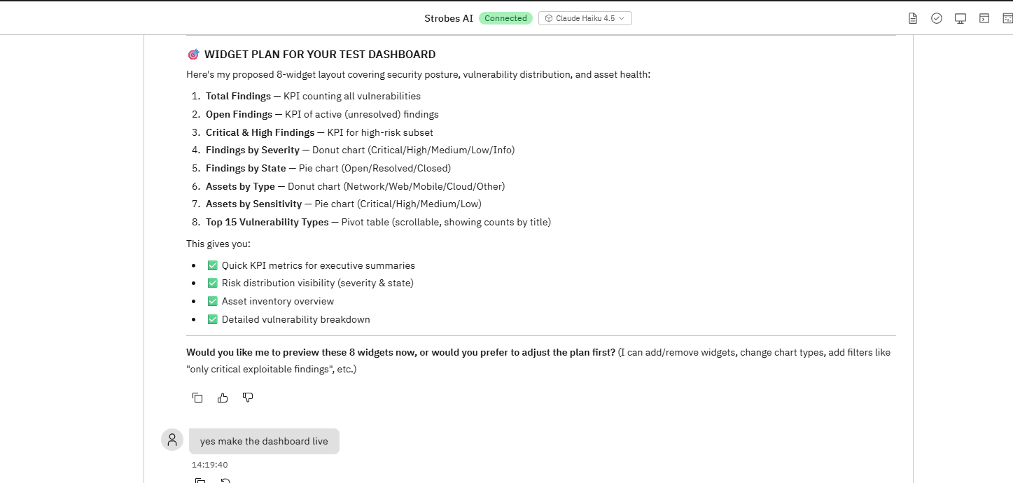Open the terminal console panel icon
Screen dimensions: 1013x483
click(984, 18)
